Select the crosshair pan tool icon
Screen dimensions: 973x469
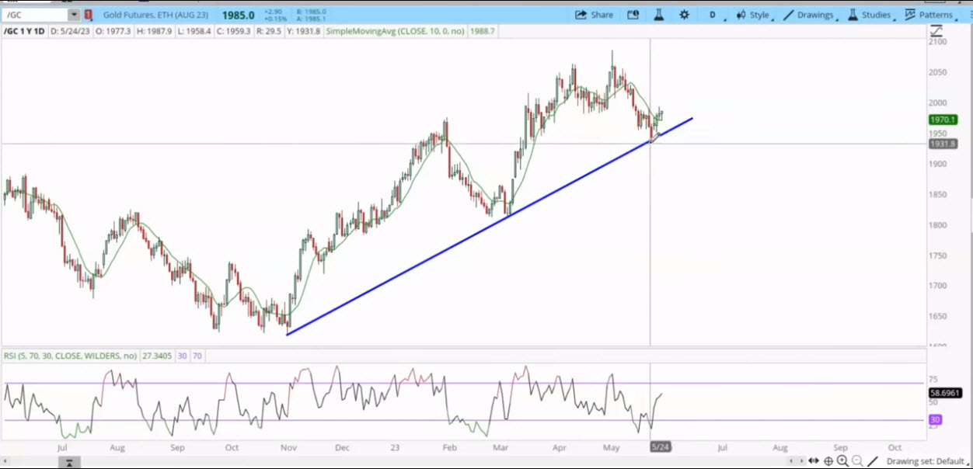[828, 461]
